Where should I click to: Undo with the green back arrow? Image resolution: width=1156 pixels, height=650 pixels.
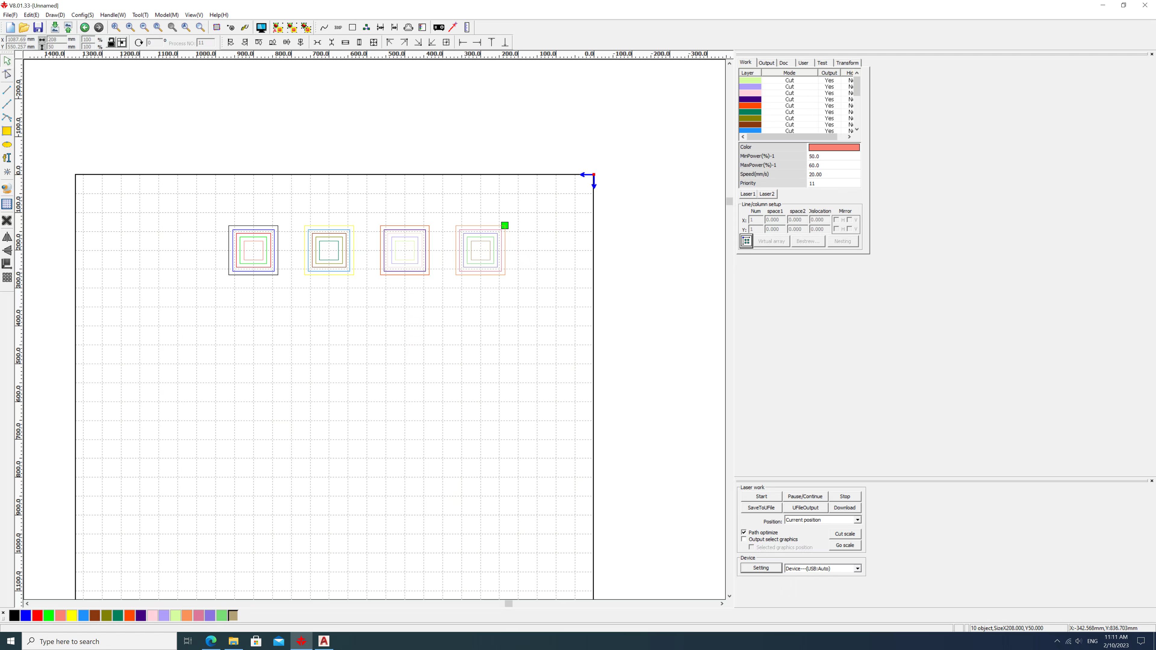[85, 27]
